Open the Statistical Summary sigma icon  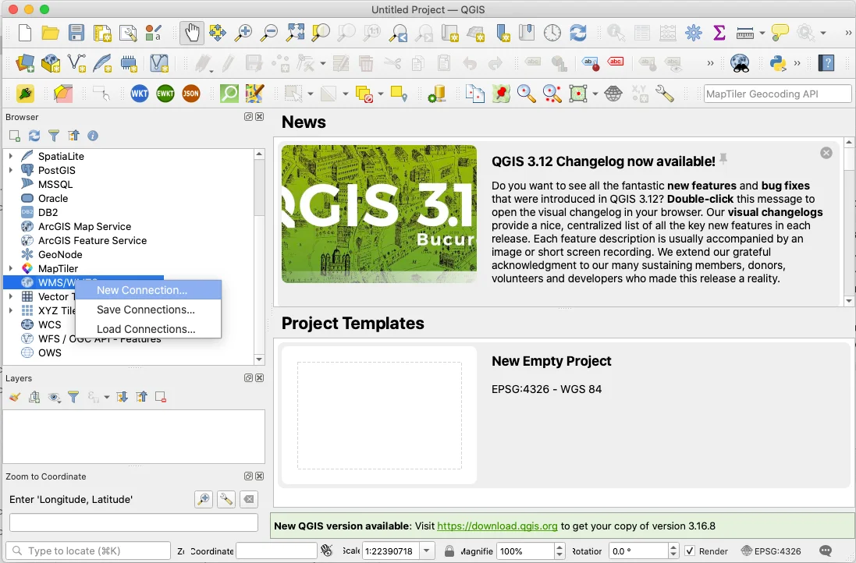pyautogui.click(x=719, y=33)
